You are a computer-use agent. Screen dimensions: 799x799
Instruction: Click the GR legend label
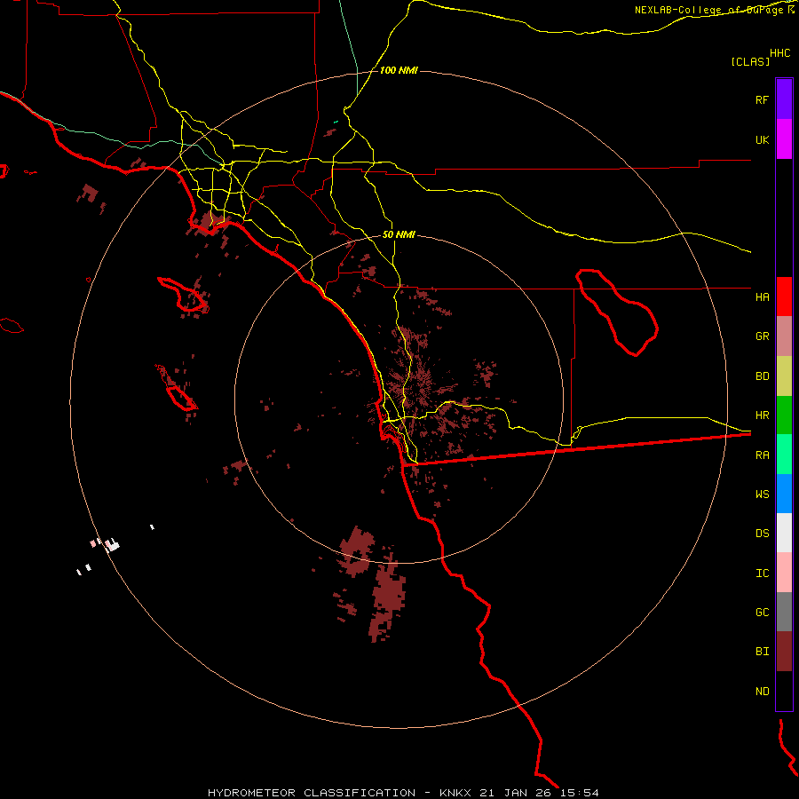(x=763, y=336)
